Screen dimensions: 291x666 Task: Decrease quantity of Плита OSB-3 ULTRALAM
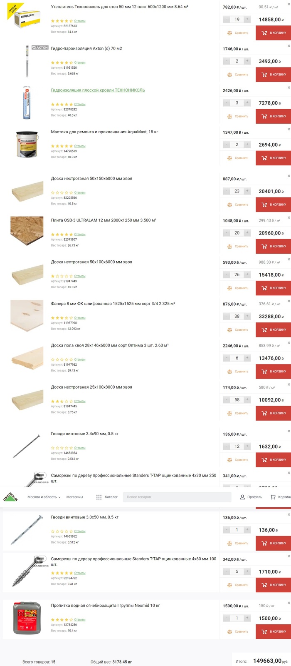[x=227, y=233]
